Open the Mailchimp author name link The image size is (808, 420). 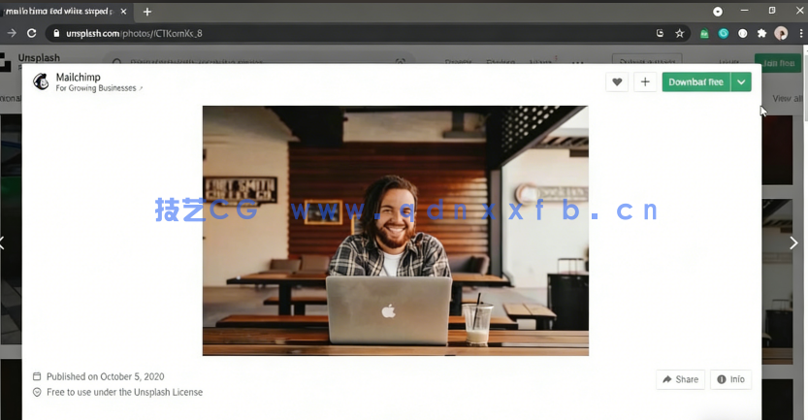[x=78, y=77]
